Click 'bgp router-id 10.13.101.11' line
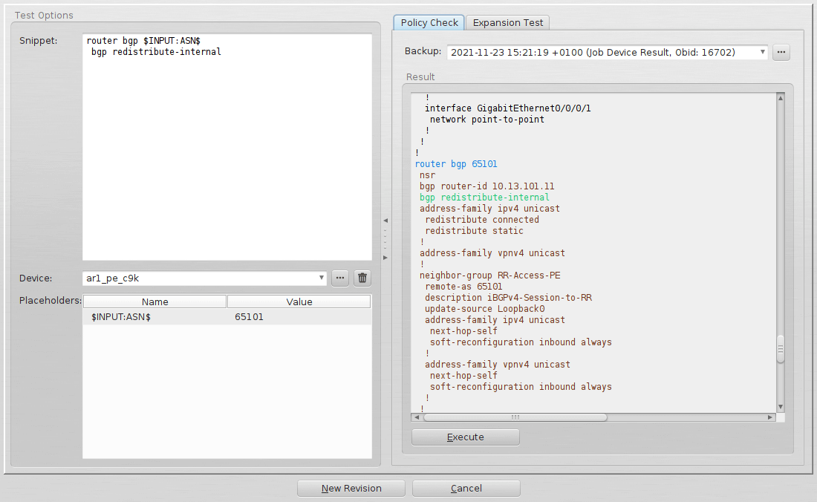This screenshot has height=502, width=817. point(487,186)
